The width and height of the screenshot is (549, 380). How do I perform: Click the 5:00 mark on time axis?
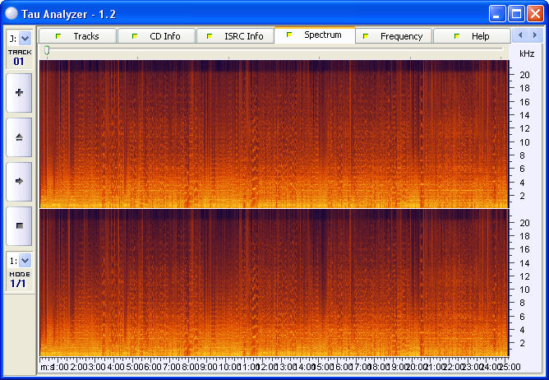(x=135, y=367)
